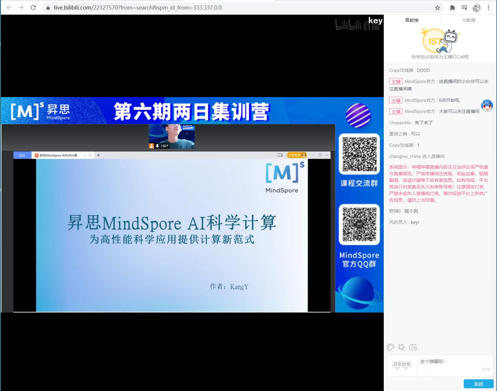Click the text 快来抢占前排为主播打Call吧
This screenshot has height=391, width=497.
coord(440,57)
